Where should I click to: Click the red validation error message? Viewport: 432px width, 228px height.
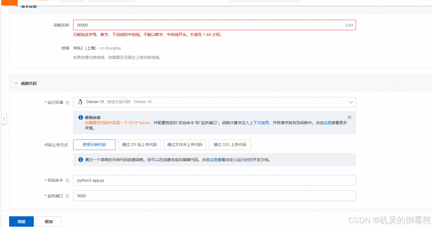click(x=148, y=34)
